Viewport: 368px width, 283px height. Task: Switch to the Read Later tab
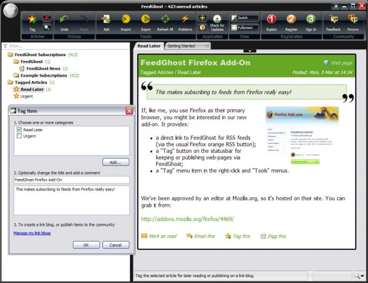point(149,46)
